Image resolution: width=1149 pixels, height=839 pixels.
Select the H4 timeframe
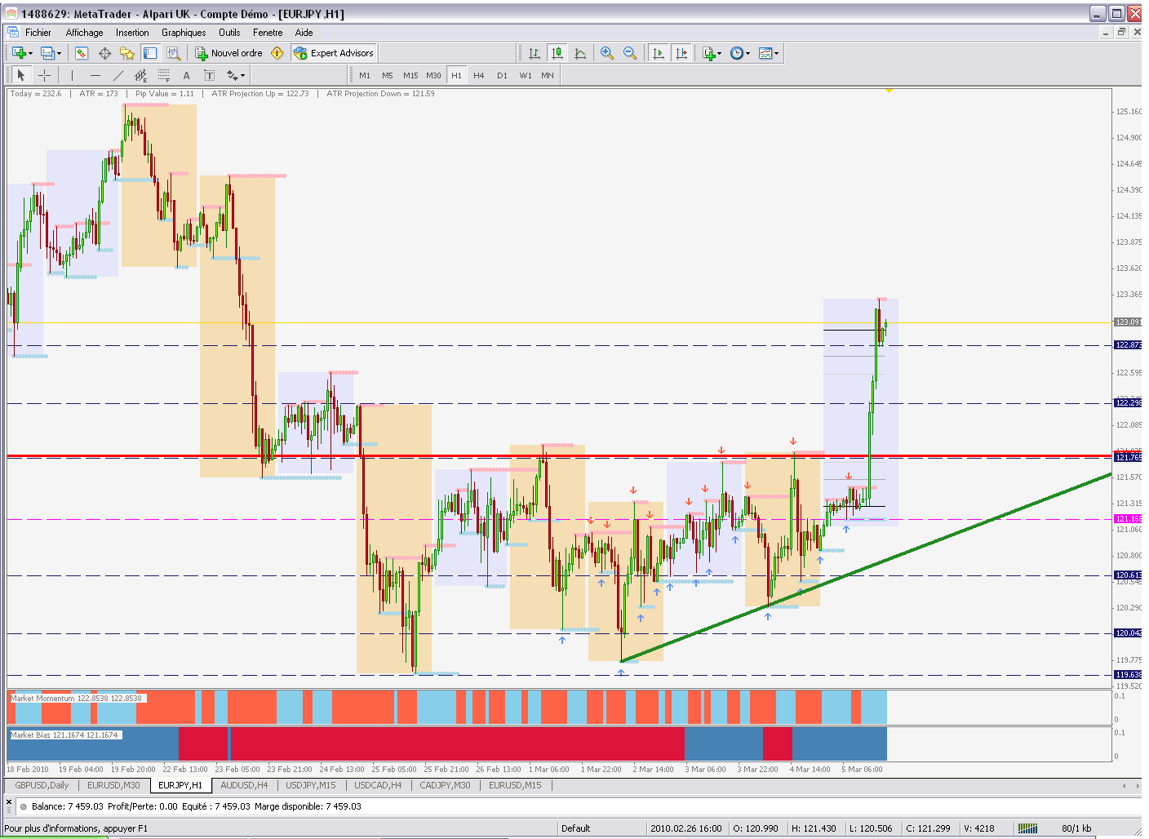click(479, 75)
